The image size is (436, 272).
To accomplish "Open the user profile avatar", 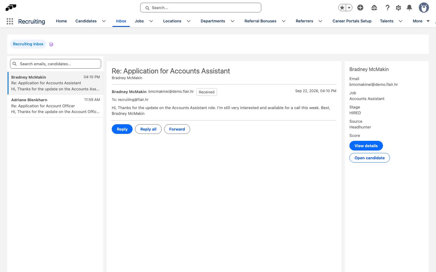I will point(424,8).
